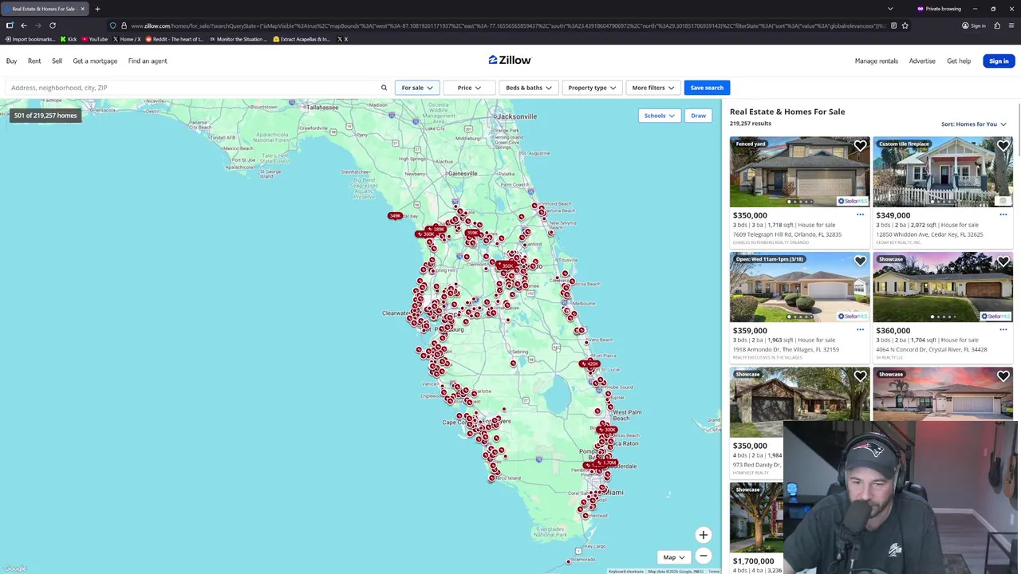Viewport: 1021px width, 574px height.
Task: Open Find an agent menu
Action: pos(148,61)
